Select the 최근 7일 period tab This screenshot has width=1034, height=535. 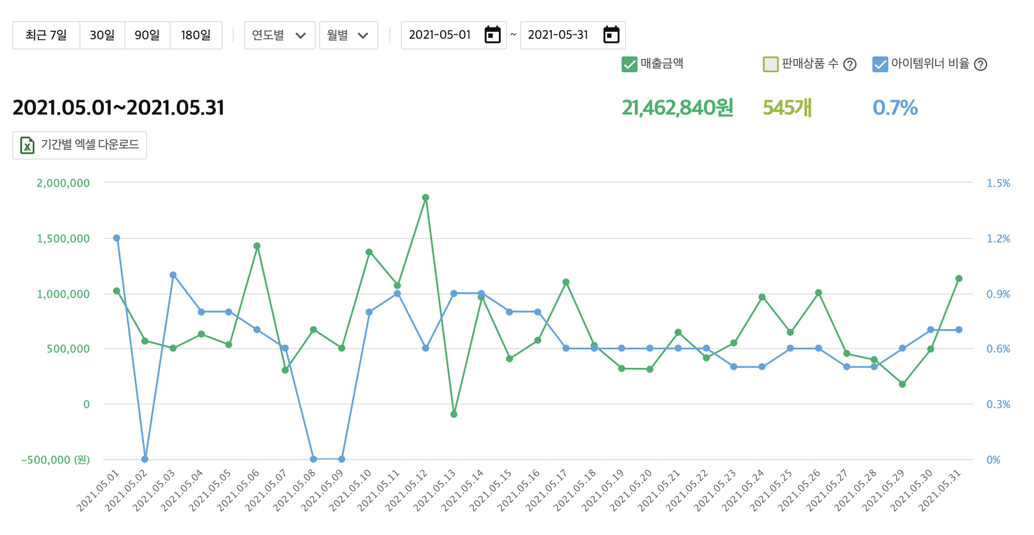click(46, 35)
